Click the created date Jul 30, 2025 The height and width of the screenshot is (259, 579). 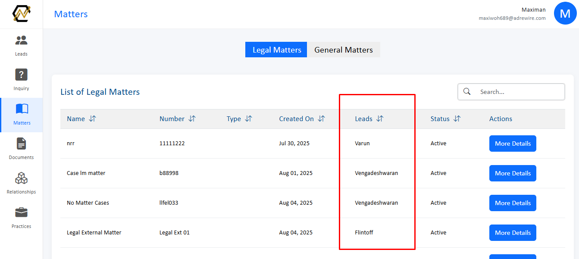pyautogui.click(x=294, y=144)
